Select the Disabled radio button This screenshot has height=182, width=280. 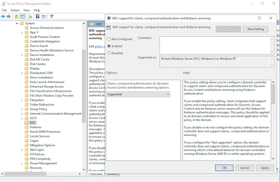[x=109, y=53]
